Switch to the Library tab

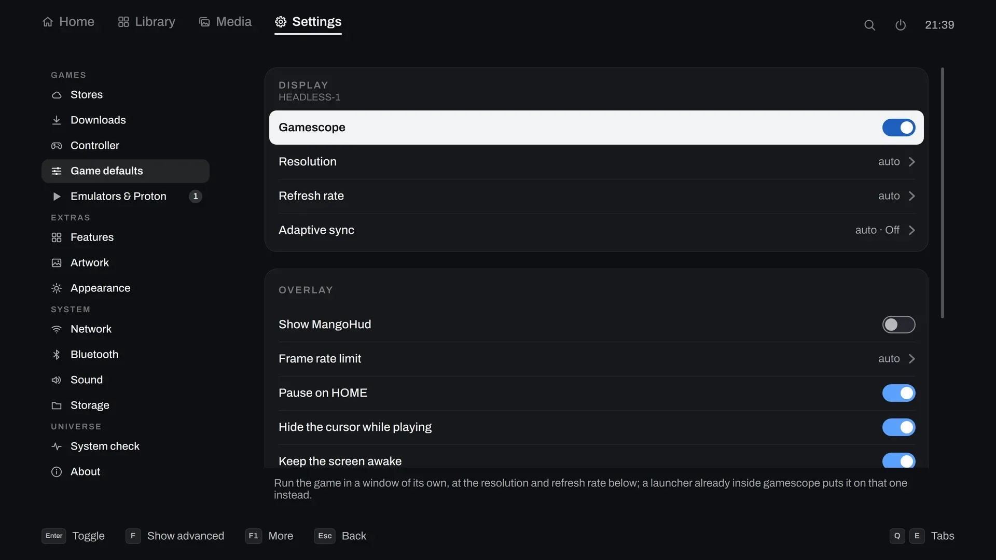(x=146, y=22)
